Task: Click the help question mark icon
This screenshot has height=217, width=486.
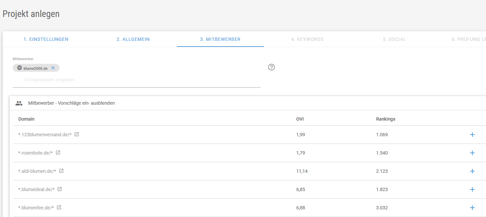Action: pos(271,67)
